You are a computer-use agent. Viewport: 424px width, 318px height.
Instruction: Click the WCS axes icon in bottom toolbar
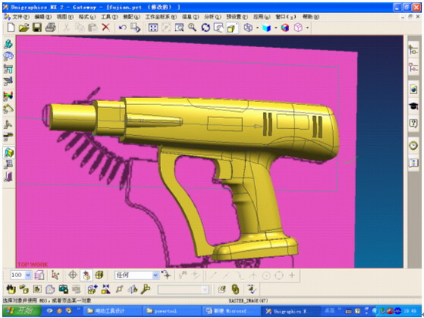pyautogui.click(x=56, y=276)
